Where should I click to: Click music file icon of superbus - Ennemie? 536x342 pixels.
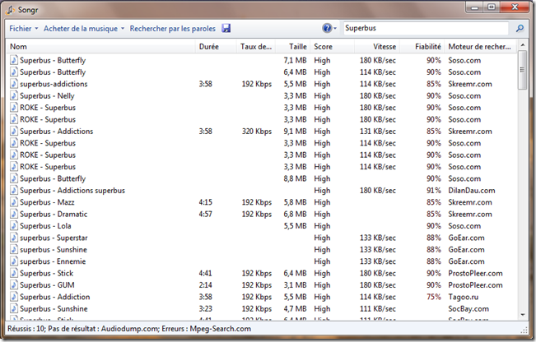coord(14,261)
